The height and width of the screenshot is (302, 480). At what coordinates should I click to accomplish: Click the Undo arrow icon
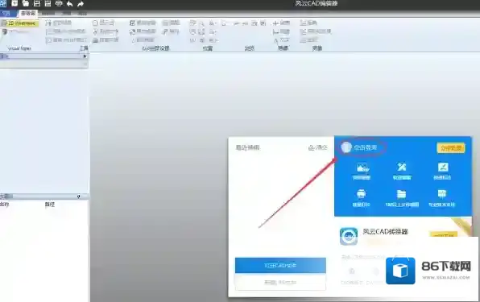[x=69, y=4]
